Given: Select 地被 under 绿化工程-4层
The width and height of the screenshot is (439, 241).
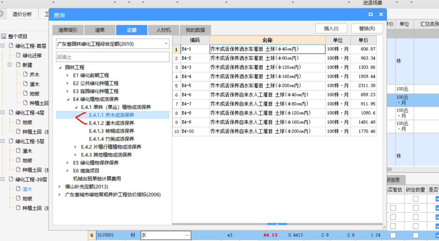Looking at the screenshot, I should tap(27, 122).
